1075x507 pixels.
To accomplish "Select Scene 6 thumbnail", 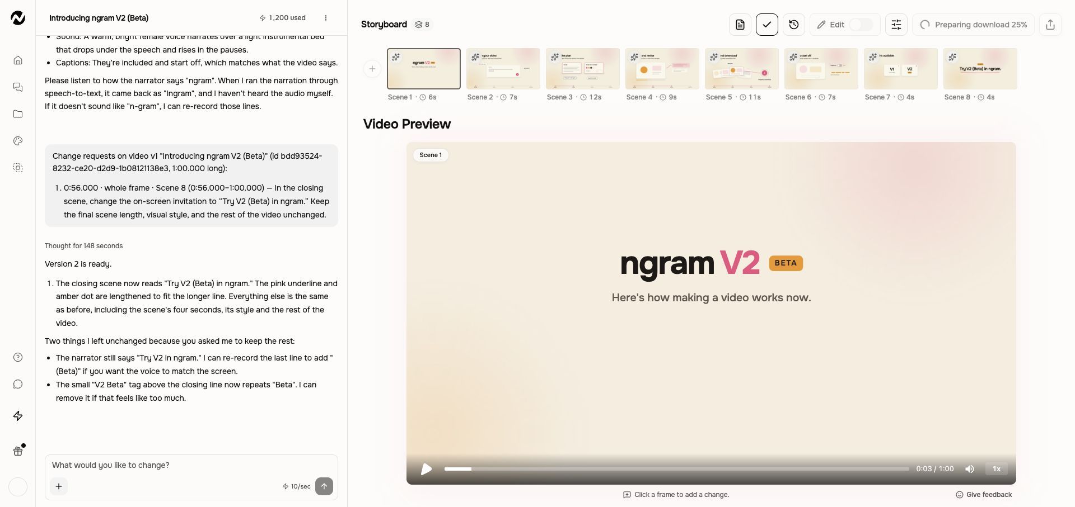I will coord(821,69).
